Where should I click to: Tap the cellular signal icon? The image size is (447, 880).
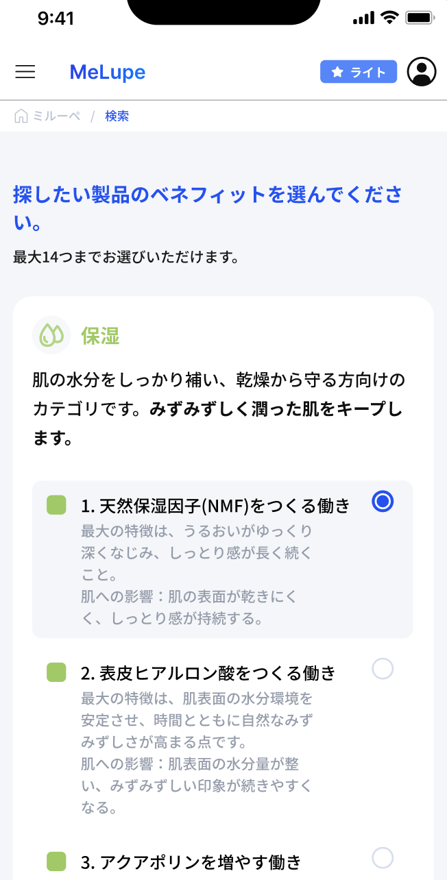click(x=363, y=19)
